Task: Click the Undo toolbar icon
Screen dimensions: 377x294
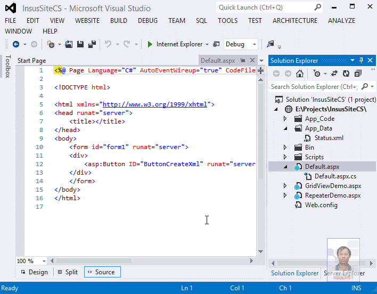Action: [108, 44]
